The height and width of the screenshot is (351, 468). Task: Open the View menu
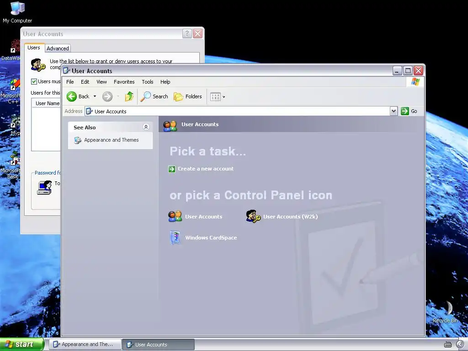click(x=101, y=82)
